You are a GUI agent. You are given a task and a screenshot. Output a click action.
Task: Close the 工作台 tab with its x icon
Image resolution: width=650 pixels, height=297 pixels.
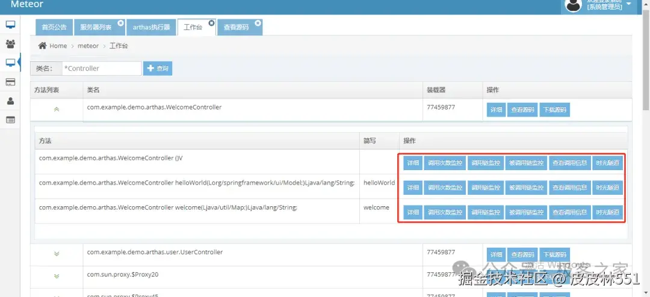click(x=211, y=23)
